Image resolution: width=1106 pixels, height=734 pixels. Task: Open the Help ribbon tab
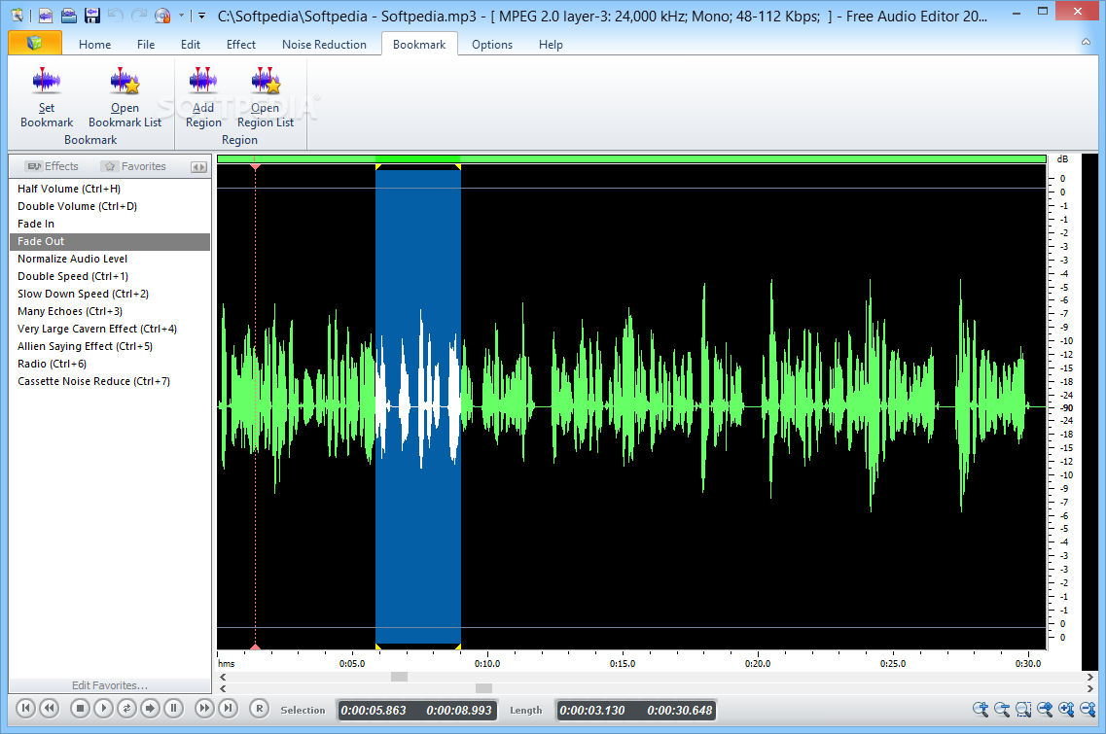click(x=551, y=45)
